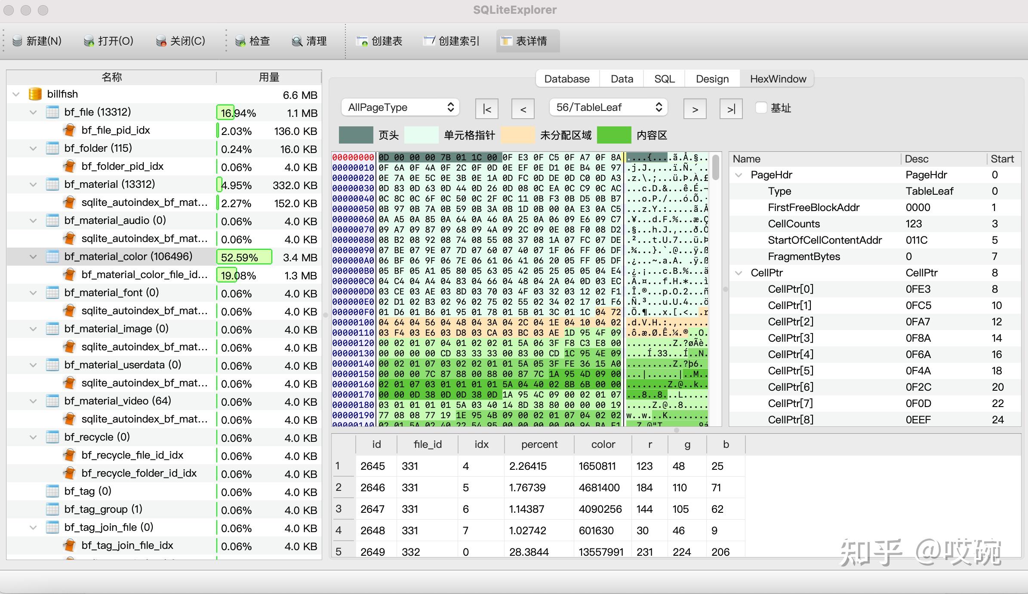Switch to the HexWindow tab
This screenshot has width=1028, height=594.
tap(778, 79)
